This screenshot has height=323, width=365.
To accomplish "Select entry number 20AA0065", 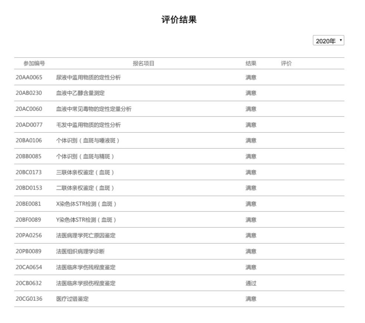I will (29, 77).
